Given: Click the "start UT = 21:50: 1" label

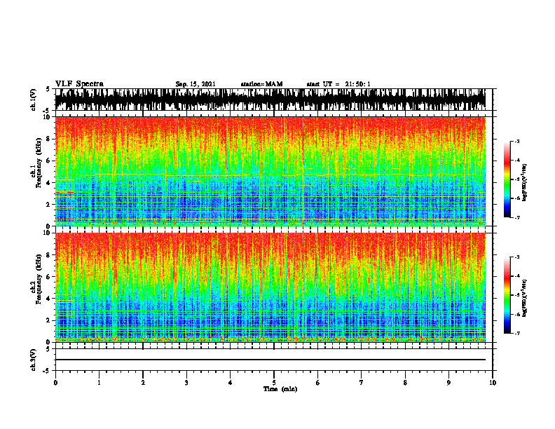Looking at the screenshot, I should pos(338,84).
